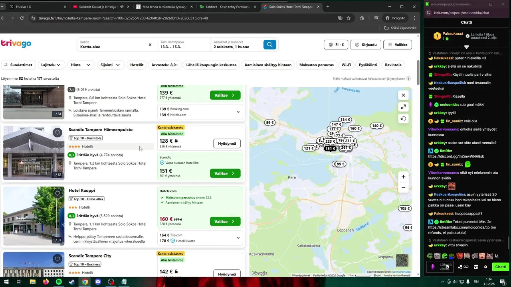Toggle the Wi-Fi filter chip
The image size is (511, 287).
click(346, 65)
